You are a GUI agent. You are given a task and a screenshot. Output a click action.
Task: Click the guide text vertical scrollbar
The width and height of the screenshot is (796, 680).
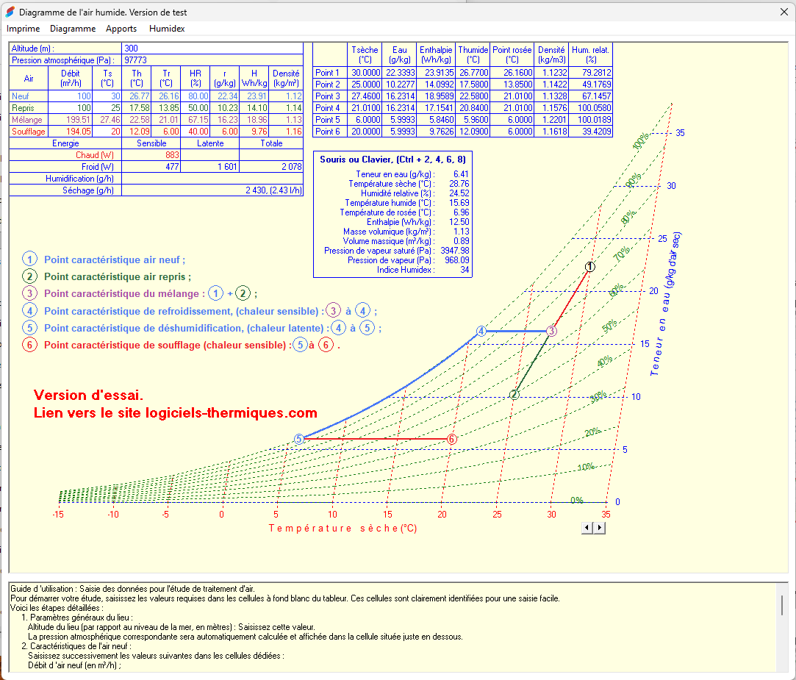pyautogui.click(x=782, y=606)
